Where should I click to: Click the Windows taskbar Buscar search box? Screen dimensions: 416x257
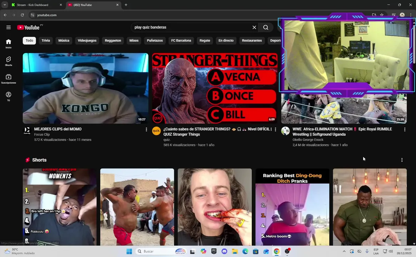tap(161, 251)
